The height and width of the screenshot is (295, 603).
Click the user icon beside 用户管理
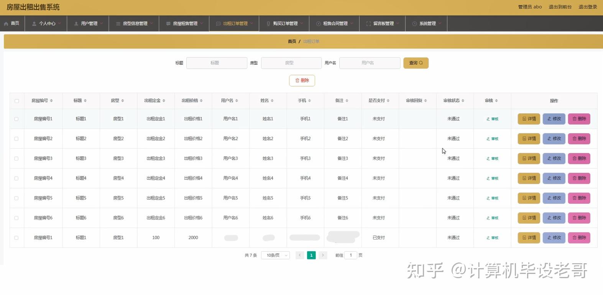click(x=76, y=23)
